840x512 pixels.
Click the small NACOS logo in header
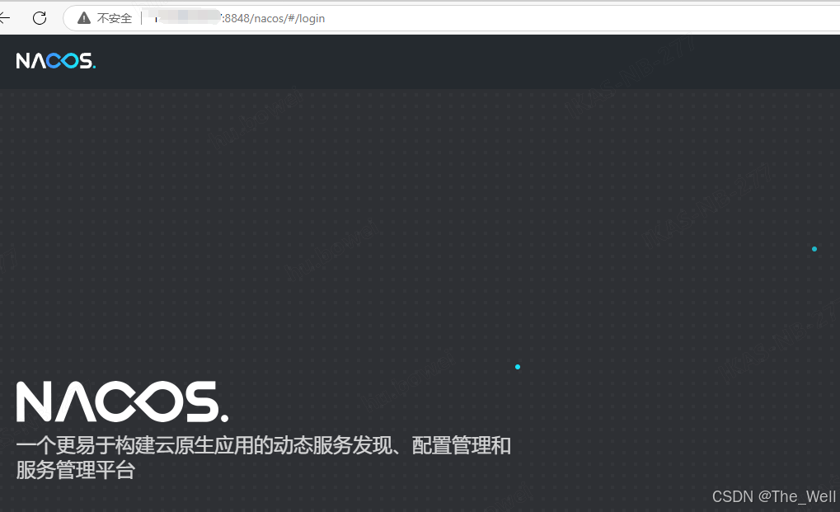coord(56,61)
